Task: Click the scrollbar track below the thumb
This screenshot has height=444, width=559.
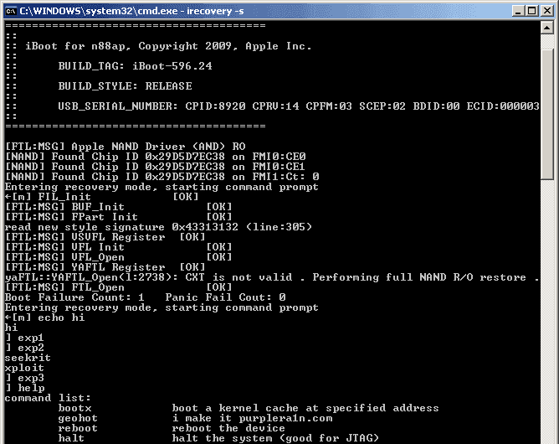Action: [x=547, y=311]
